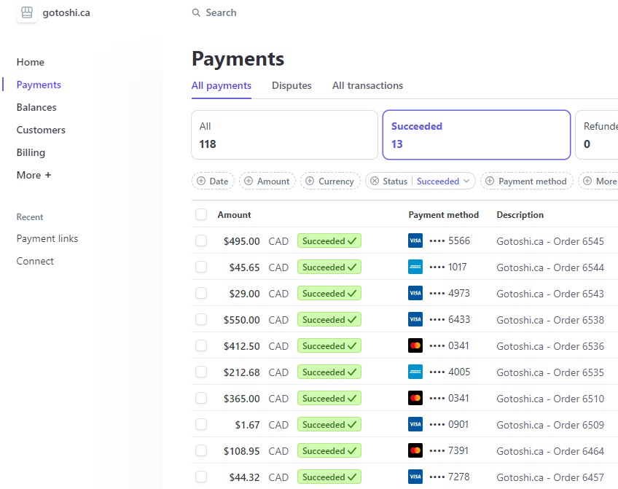Viewport: 618px width, 489px height.
Task: Click the gotoshi.ca store icon
Action: tap(27, 12)
